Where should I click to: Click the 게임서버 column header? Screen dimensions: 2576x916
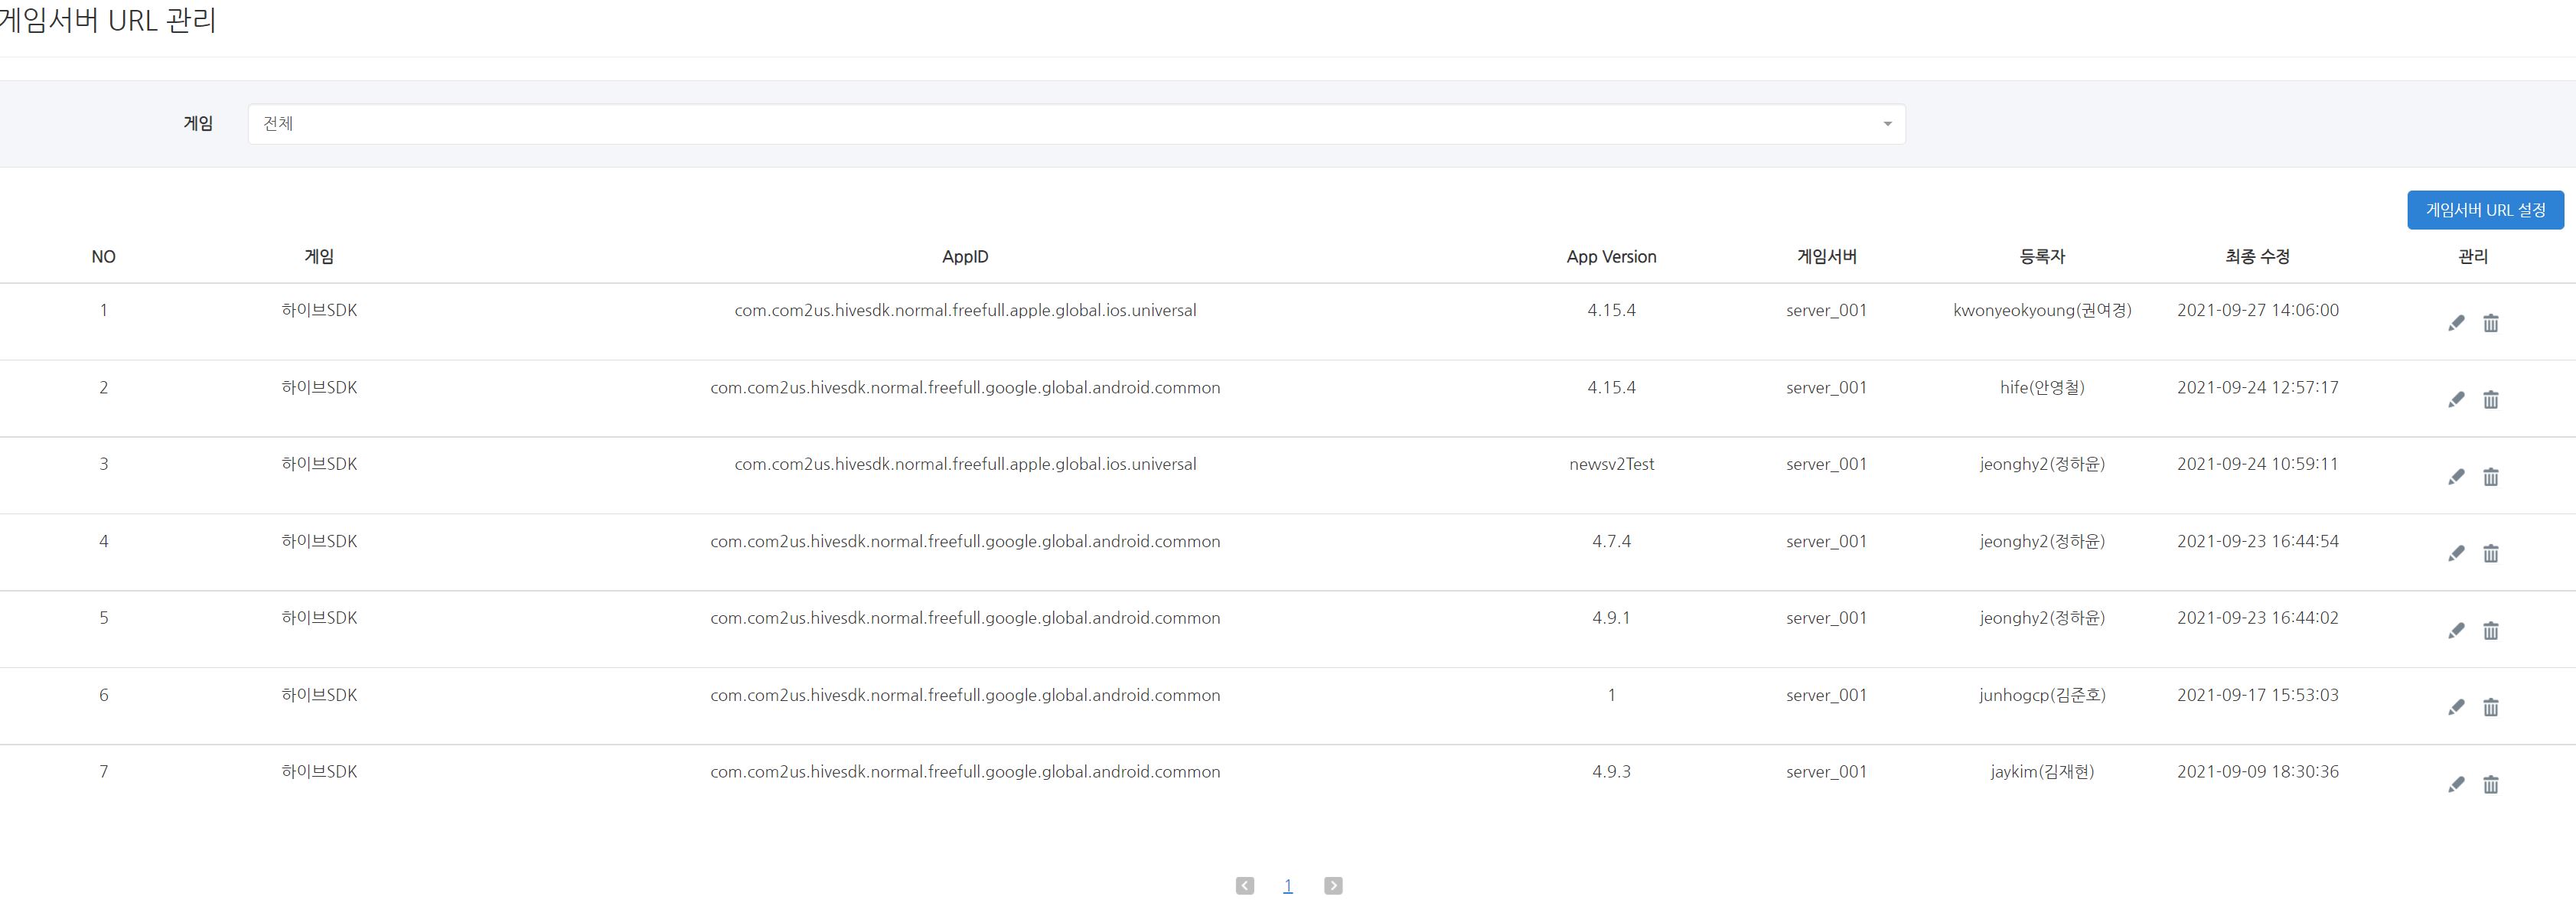pyautogui.click(x=1827, y=257)
